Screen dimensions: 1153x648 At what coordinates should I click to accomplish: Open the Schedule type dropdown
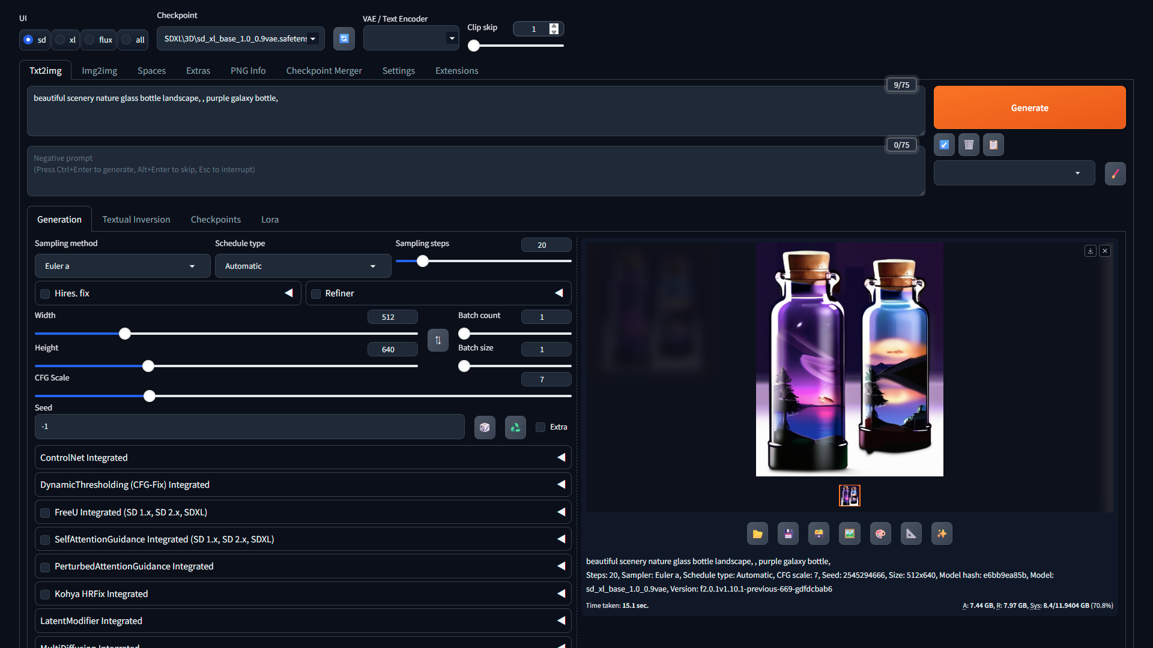pos(303,266)
